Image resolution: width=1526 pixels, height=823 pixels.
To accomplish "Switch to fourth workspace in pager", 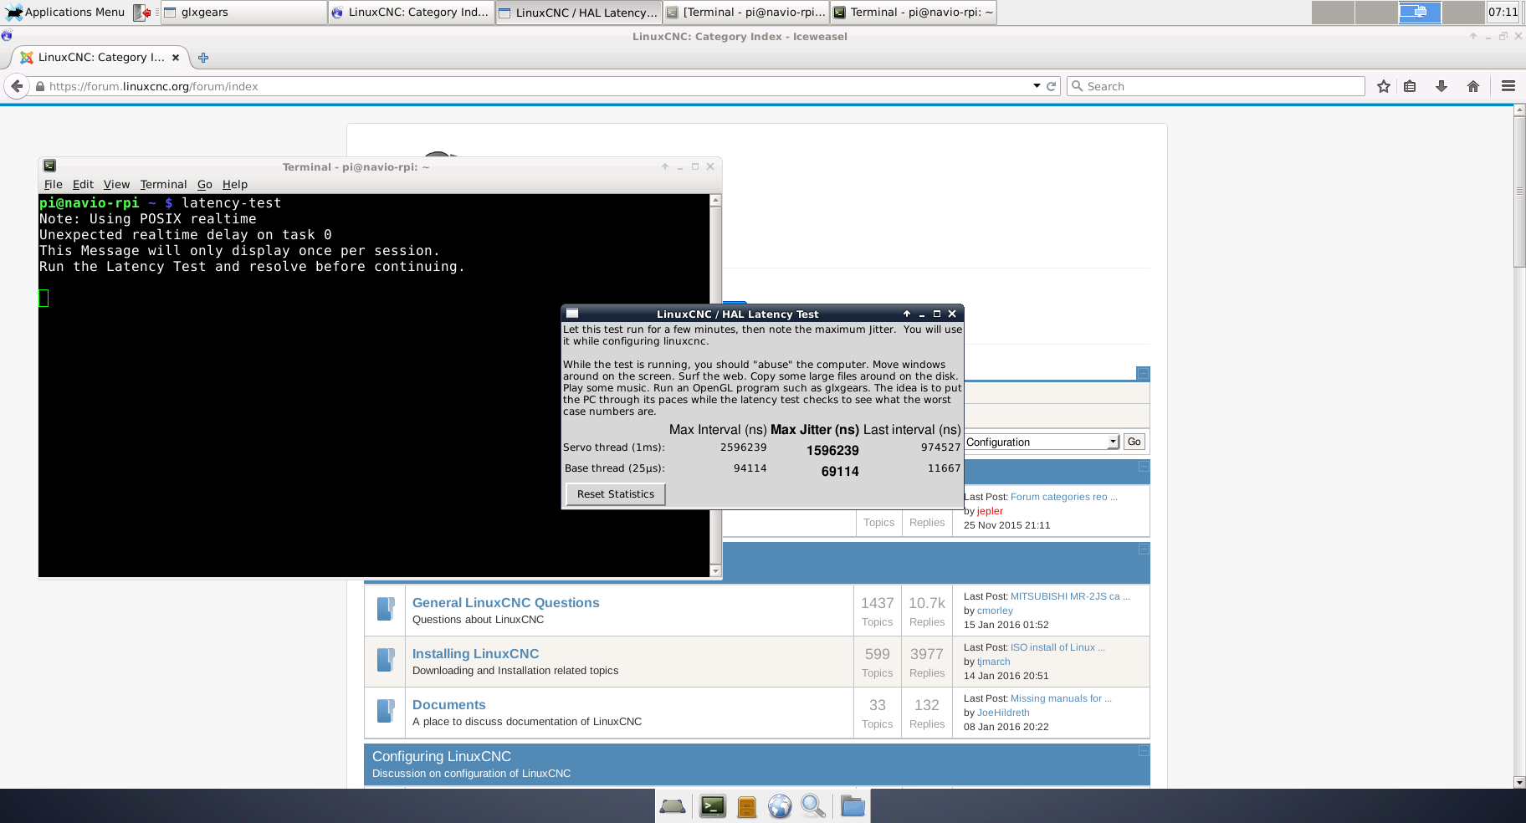I will pyautogui.click(x=1463, y=13).
